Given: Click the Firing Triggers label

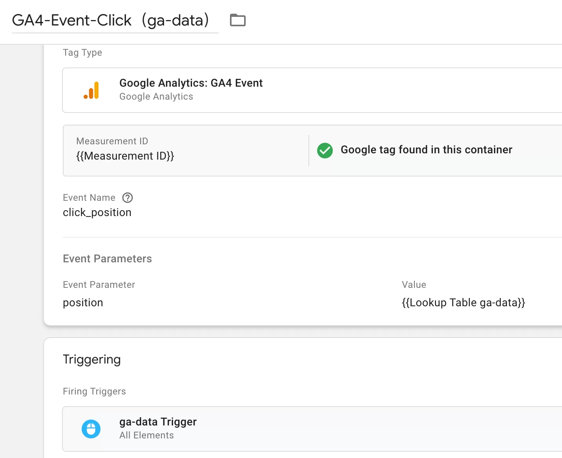Looking at the screenshot, I should pos(94,391).
